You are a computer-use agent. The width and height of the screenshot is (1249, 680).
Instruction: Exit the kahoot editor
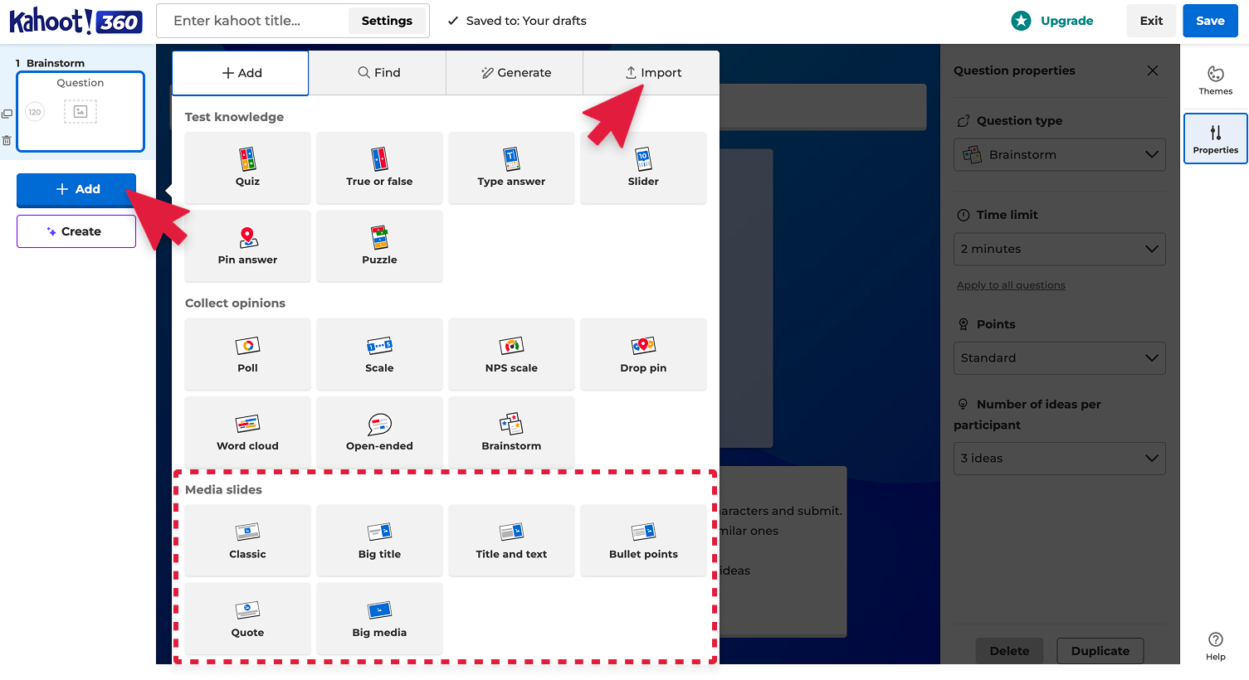click(1151, 21)
